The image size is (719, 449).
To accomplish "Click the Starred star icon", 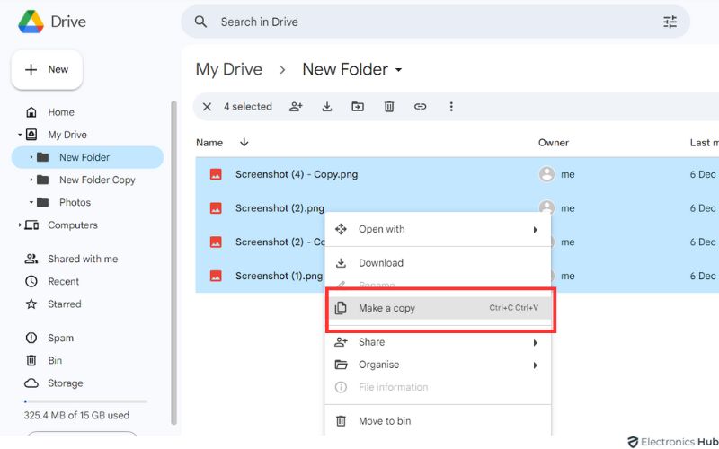I will tap(31, 304).
